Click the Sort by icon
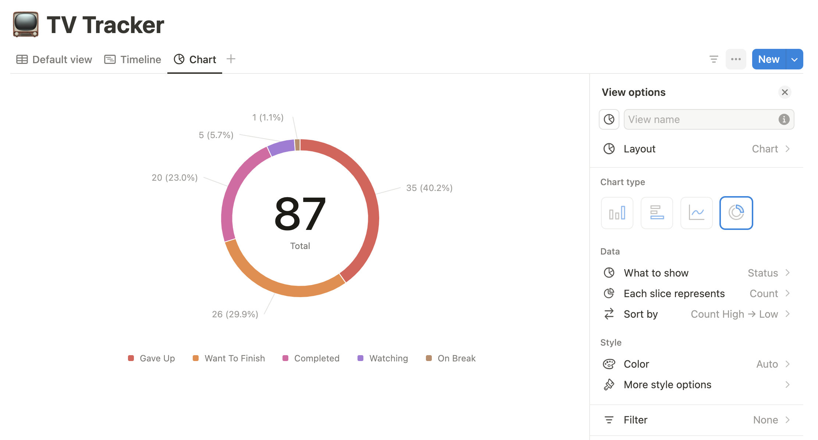 tap(609, 314)
